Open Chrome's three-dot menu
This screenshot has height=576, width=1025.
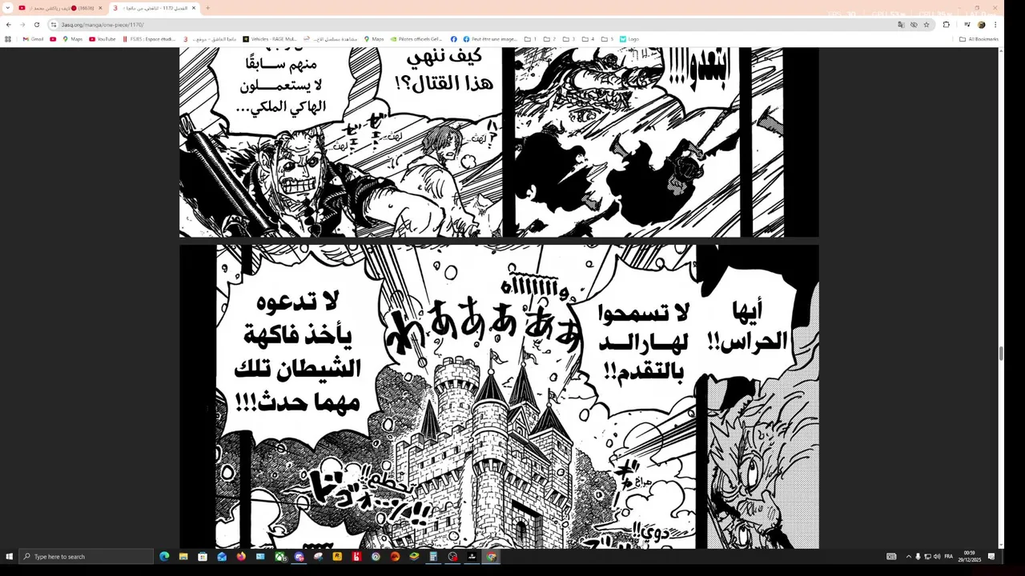(x=995, y=25)
